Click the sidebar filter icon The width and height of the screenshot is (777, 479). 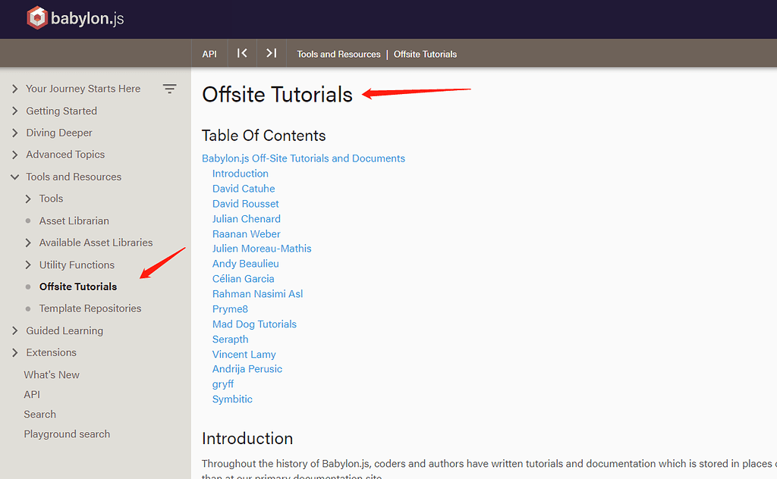point(170,88)
